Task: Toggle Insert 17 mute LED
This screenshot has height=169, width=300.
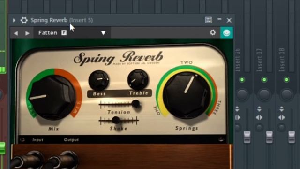Action: tap(264, 79)
